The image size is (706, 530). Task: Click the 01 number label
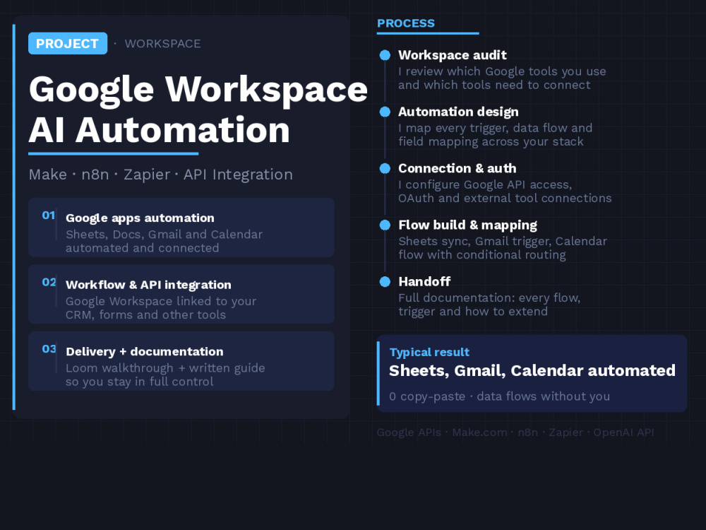49,216
